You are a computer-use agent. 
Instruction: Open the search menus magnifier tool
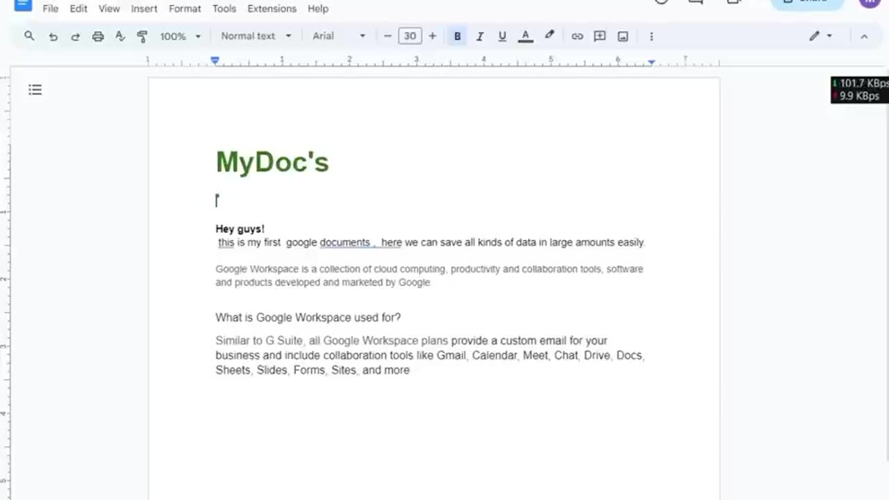coord(29,36)
